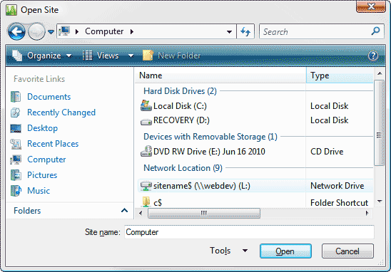Click the Music icon in sidebar
Image resolution: width=391 pixels, height=272 pixels.
[x=16, y=191]
